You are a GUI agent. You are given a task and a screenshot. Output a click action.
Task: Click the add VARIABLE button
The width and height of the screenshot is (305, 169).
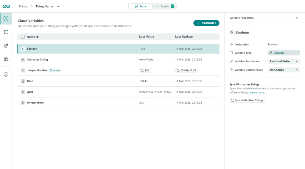coord(206,23)
